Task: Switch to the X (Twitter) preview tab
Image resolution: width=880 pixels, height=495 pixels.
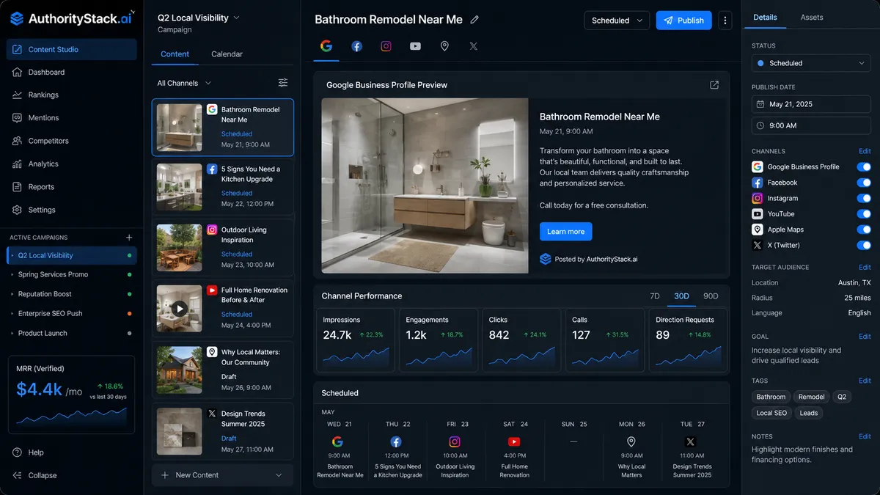Action: tap(474, 46)
